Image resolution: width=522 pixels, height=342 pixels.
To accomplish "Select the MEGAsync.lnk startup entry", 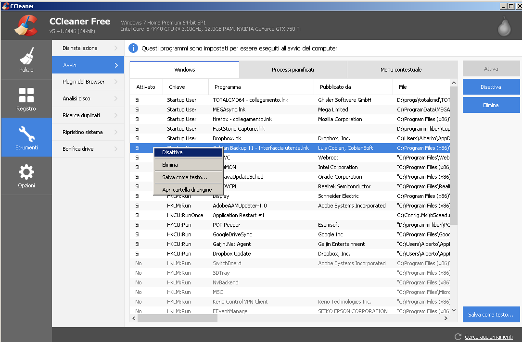I will (x=290, y=110).
